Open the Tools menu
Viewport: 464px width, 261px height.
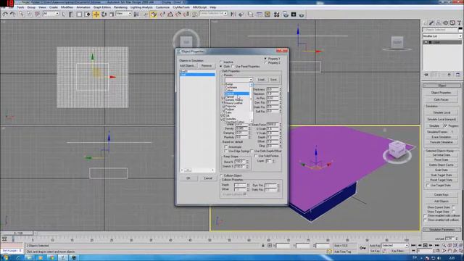20,7
